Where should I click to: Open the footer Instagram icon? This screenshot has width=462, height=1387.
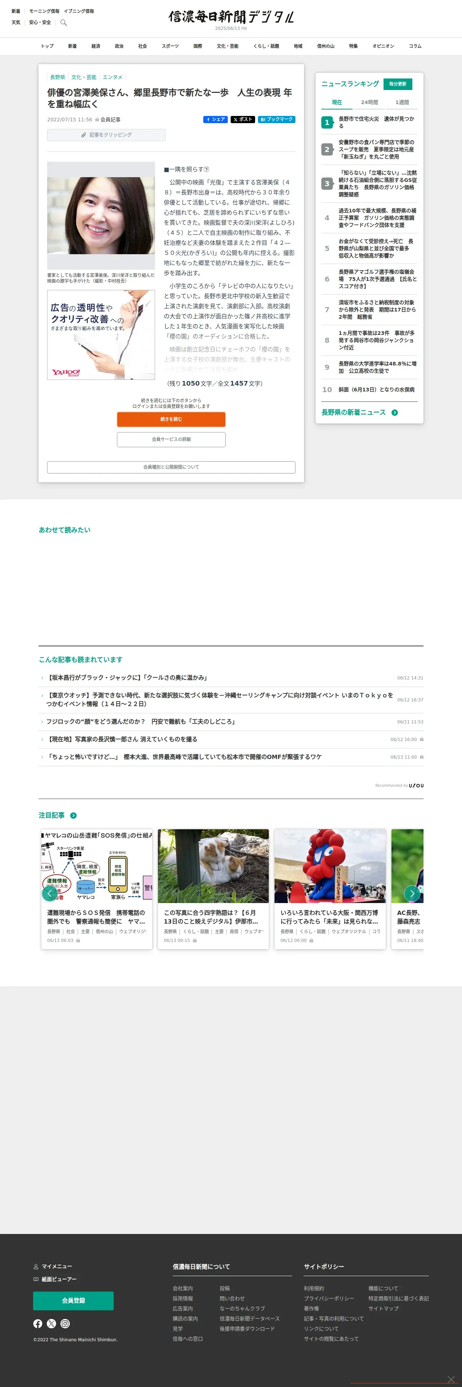click(x=65, y=1324)
